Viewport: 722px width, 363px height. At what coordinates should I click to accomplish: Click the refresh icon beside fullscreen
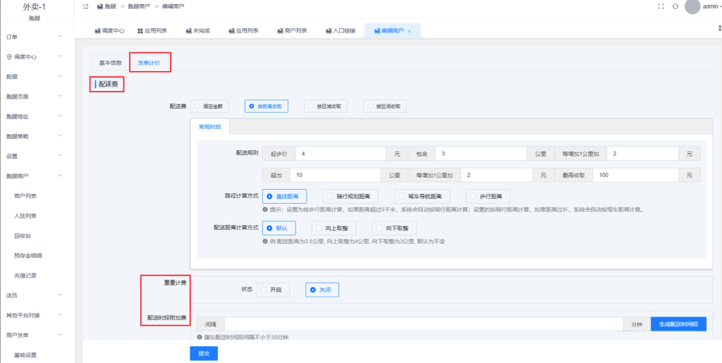coord(675,6)
